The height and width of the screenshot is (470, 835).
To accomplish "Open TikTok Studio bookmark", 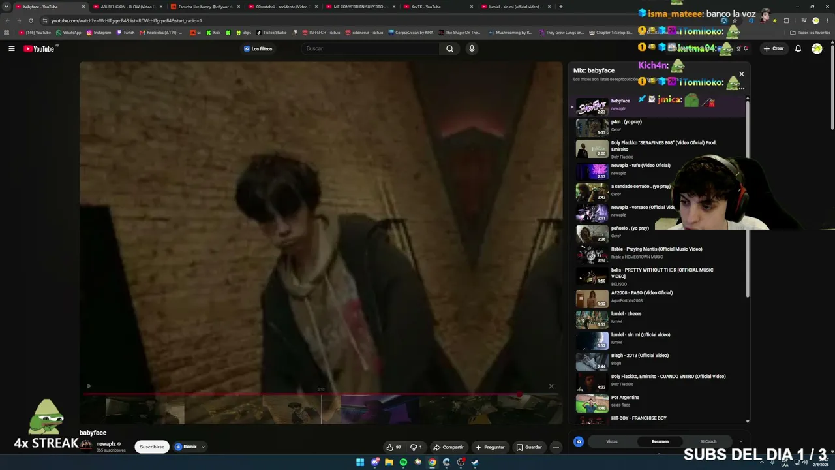I will [271, 33].
